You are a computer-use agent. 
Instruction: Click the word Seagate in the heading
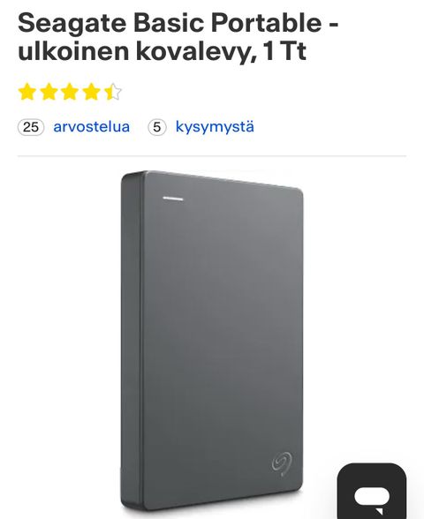pyautogui.click(x=72, y=23)
